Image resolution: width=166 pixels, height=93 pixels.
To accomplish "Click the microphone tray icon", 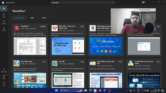I will pyautogui.click(x=134, y=90).
